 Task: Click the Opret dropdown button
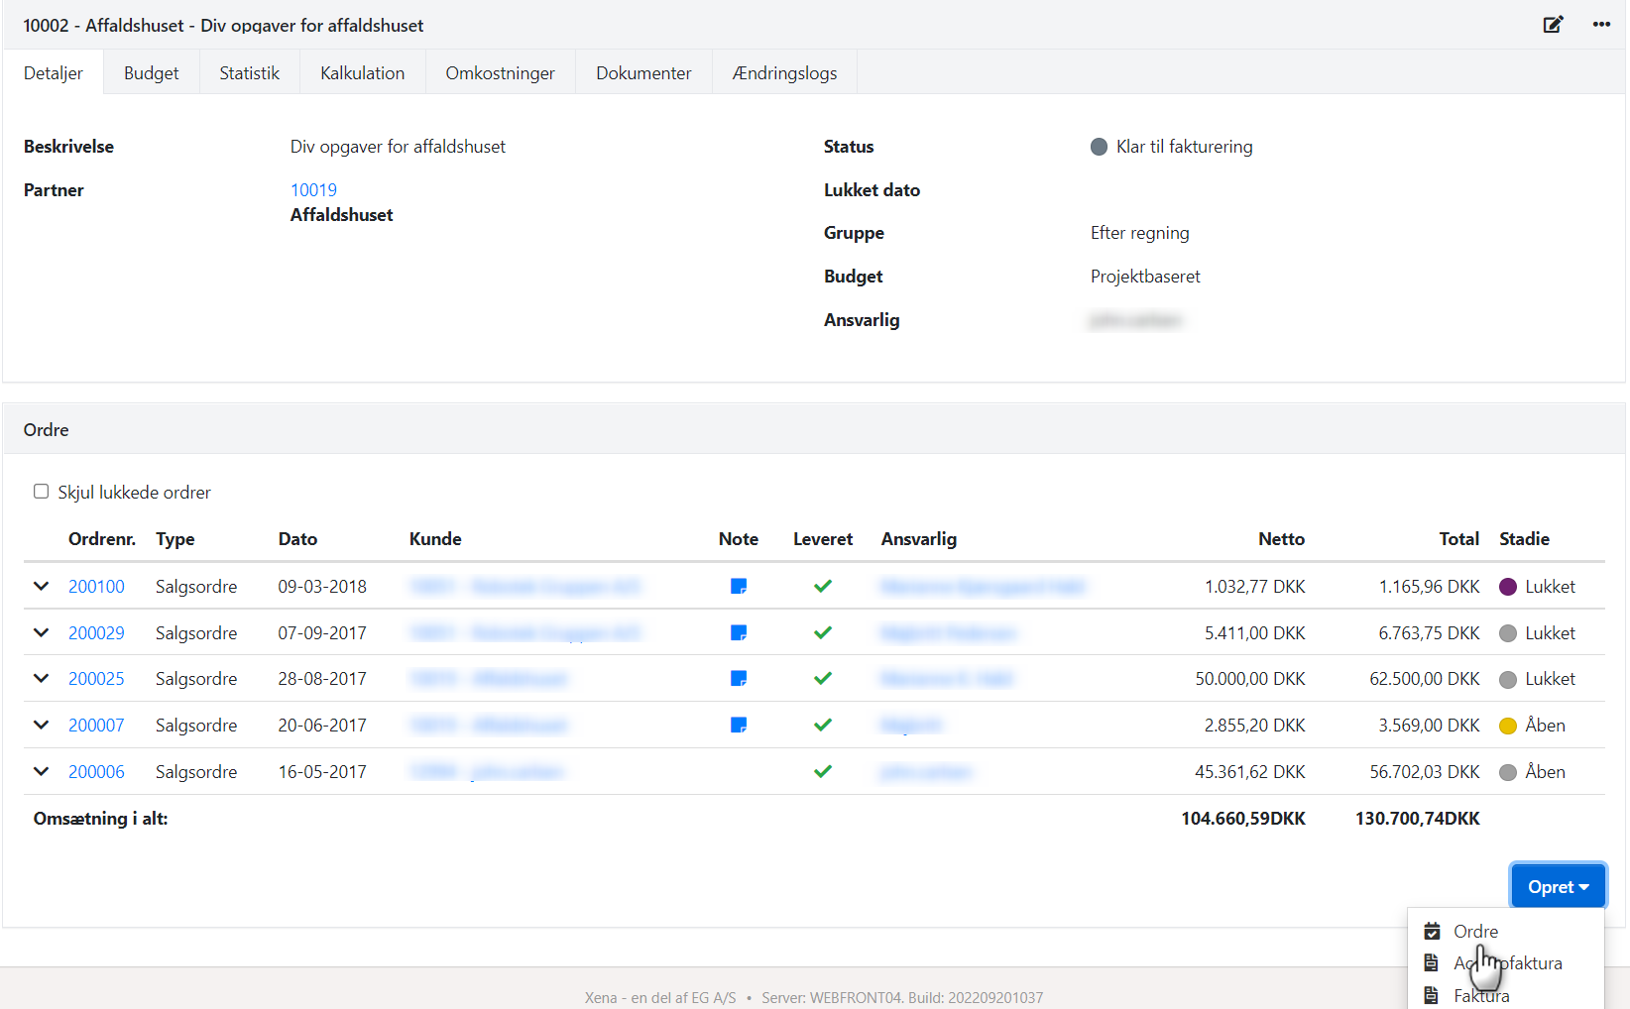(1558, 887)
